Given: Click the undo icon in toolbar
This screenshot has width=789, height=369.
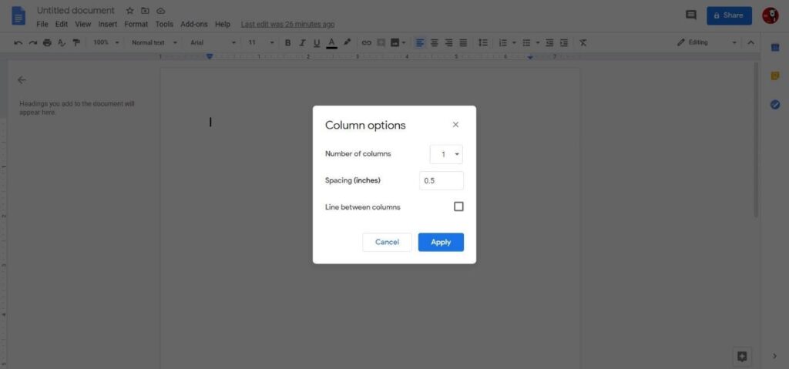Looking at the screenshot, I should 18,43.
